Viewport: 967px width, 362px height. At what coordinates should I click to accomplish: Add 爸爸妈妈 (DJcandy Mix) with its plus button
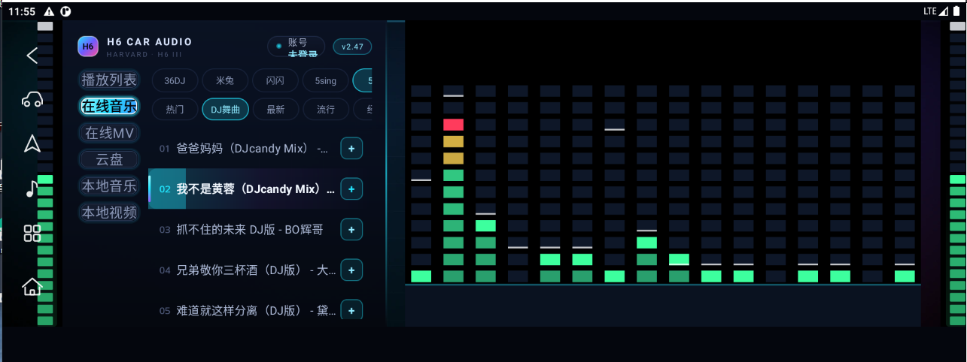pyautogui.click(x=351, y=149)
